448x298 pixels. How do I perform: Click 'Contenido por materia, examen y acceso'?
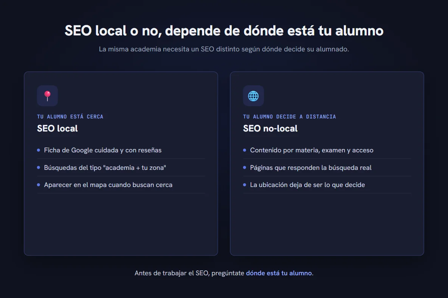pyautogui.click(x=312, y=150)
